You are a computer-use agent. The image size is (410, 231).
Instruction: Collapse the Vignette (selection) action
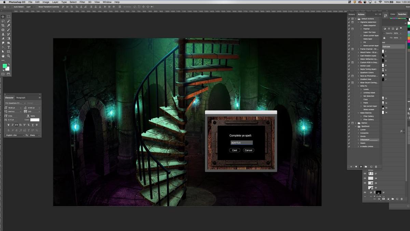[x=358, y=22]
